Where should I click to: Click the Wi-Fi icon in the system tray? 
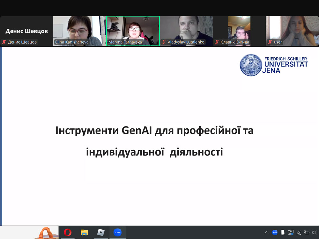click(299, 232)
